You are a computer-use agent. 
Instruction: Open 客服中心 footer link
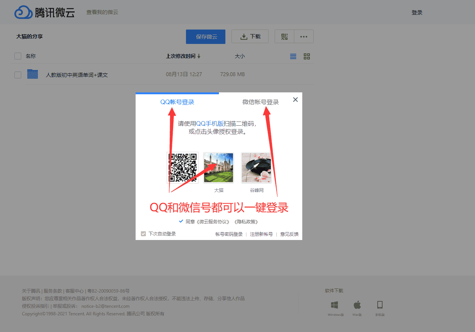coord(75,291)
